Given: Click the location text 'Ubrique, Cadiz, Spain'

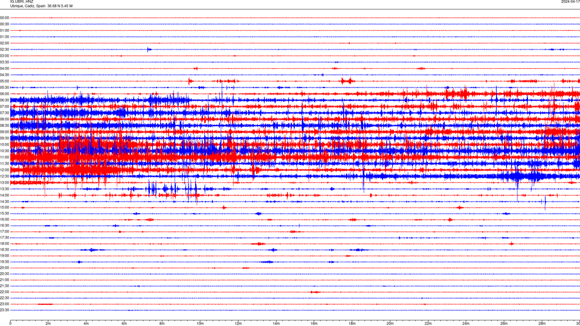Looking at the screenshot, I should (x=28, y=6).
